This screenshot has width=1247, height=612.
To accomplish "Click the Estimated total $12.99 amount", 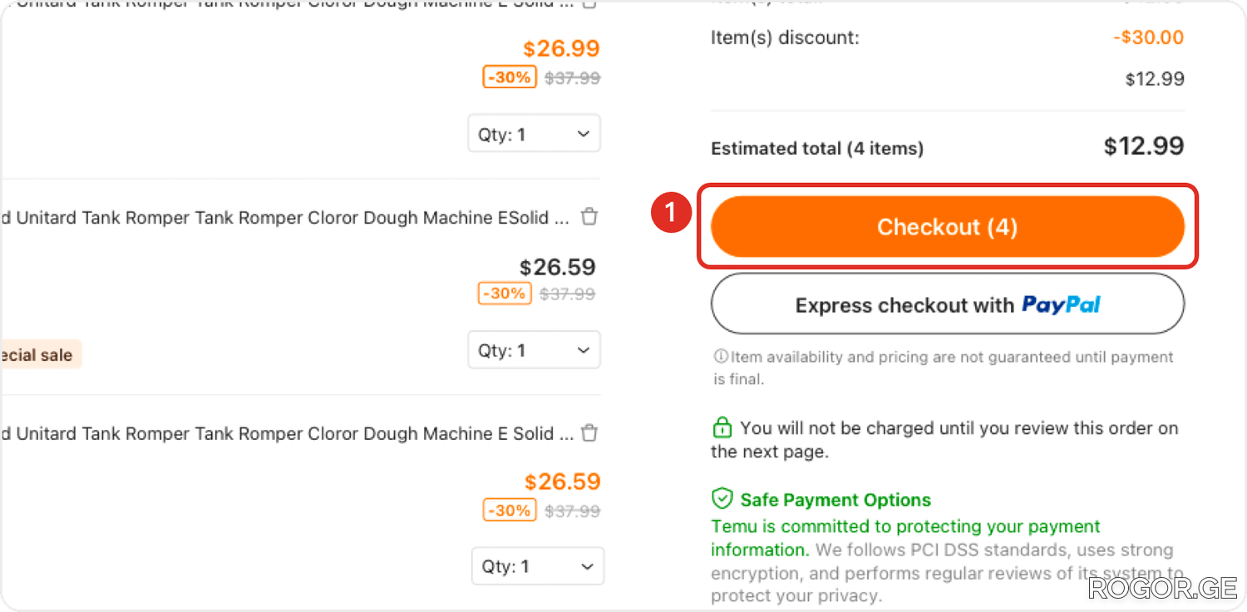I will tap(1143, 146).
